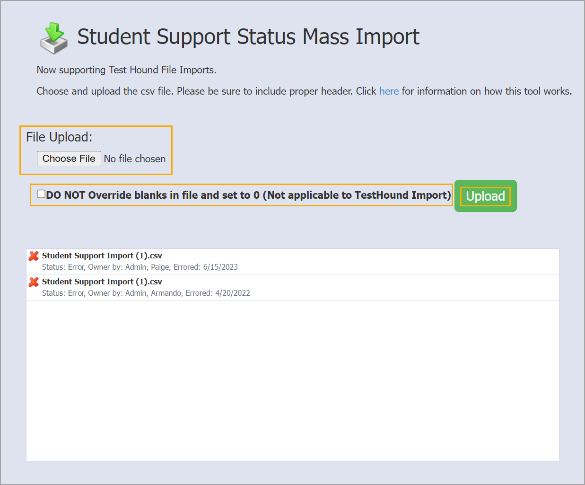
Task: Click the status line errored 4/20/2022
Action: [146, 293]
